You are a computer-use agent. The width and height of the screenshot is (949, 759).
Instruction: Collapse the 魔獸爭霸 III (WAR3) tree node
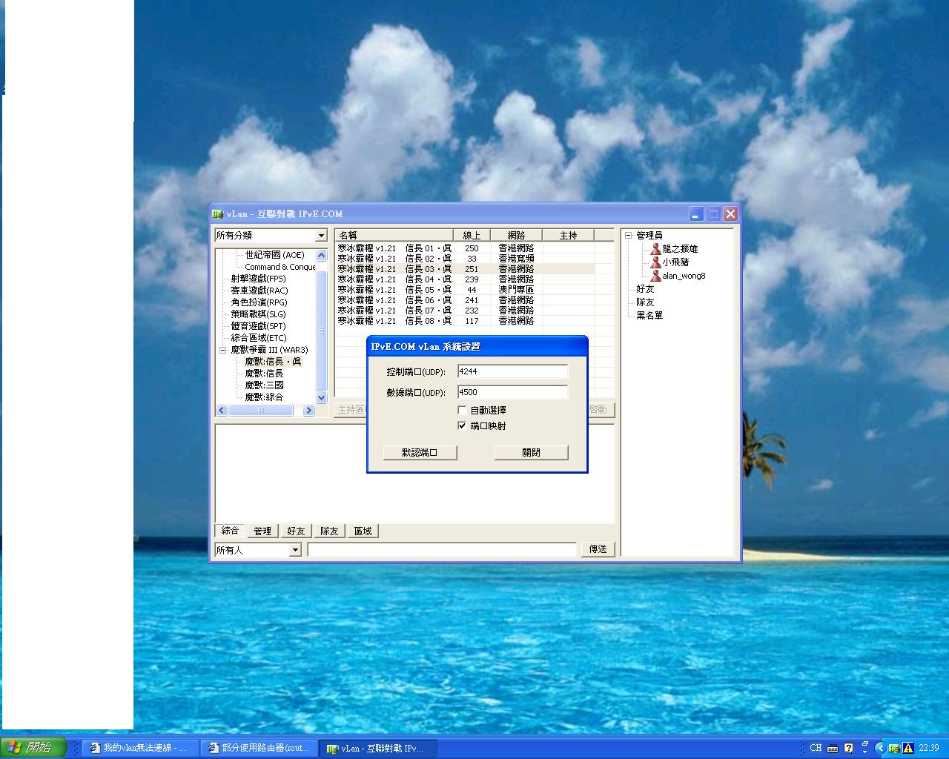222,350
